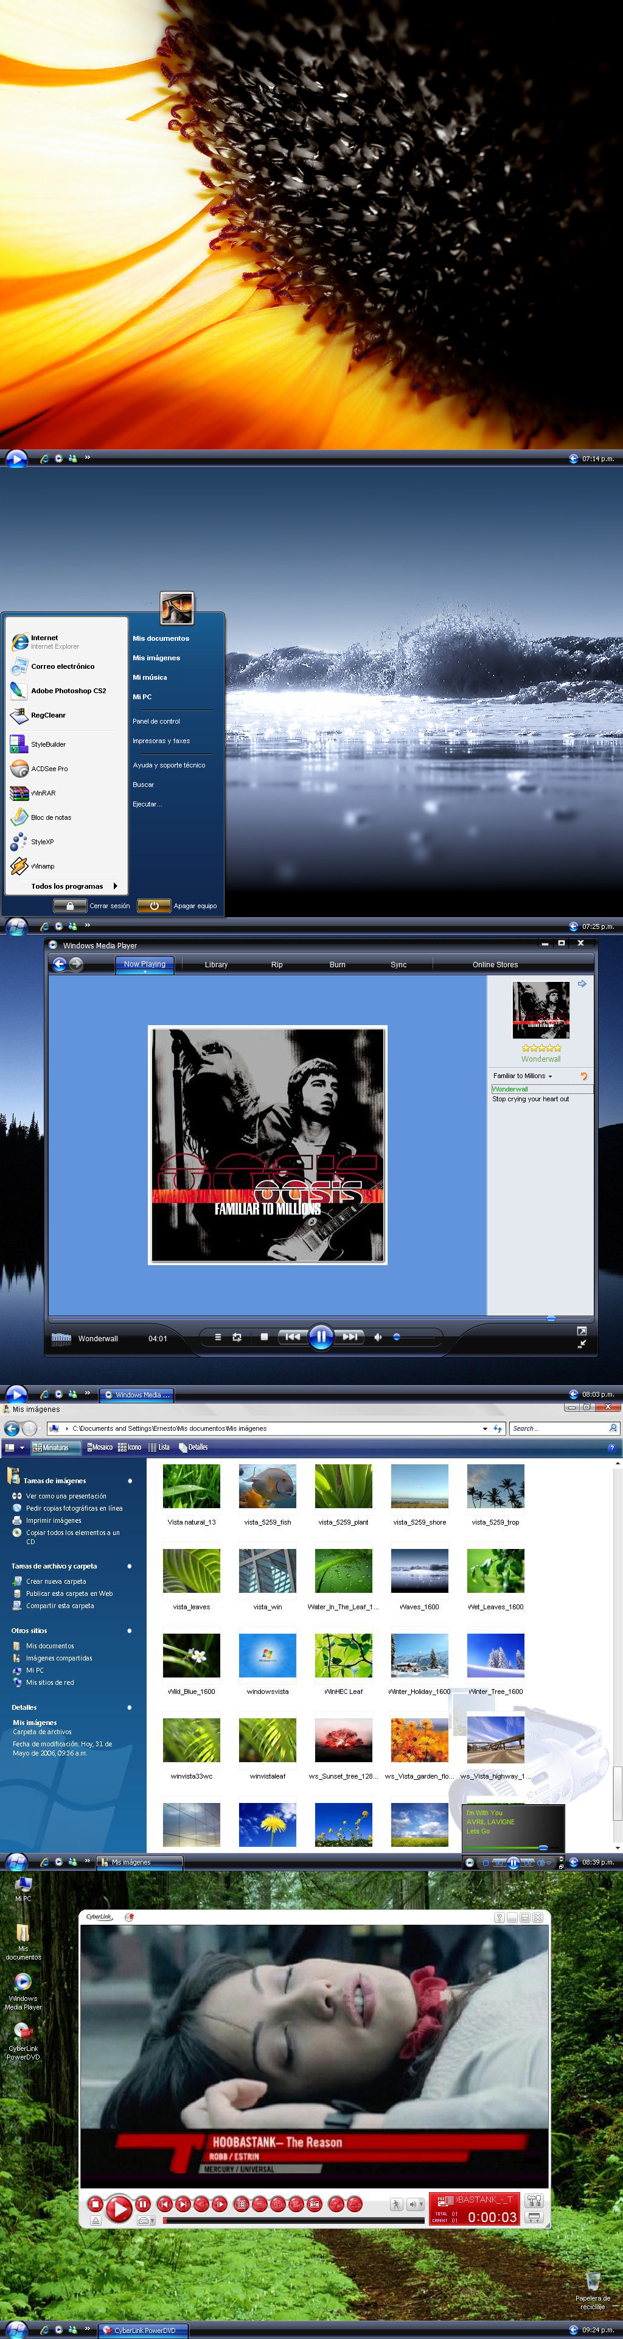Toggle shuffle in Windows Media Player
The width and height of the screenshot is (623, 2339).
[x=218, y=1336]
